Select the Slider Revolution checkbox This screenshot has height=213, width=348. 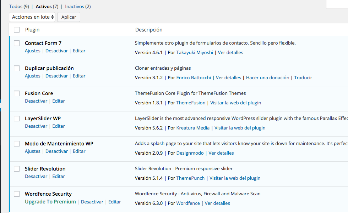17,169
